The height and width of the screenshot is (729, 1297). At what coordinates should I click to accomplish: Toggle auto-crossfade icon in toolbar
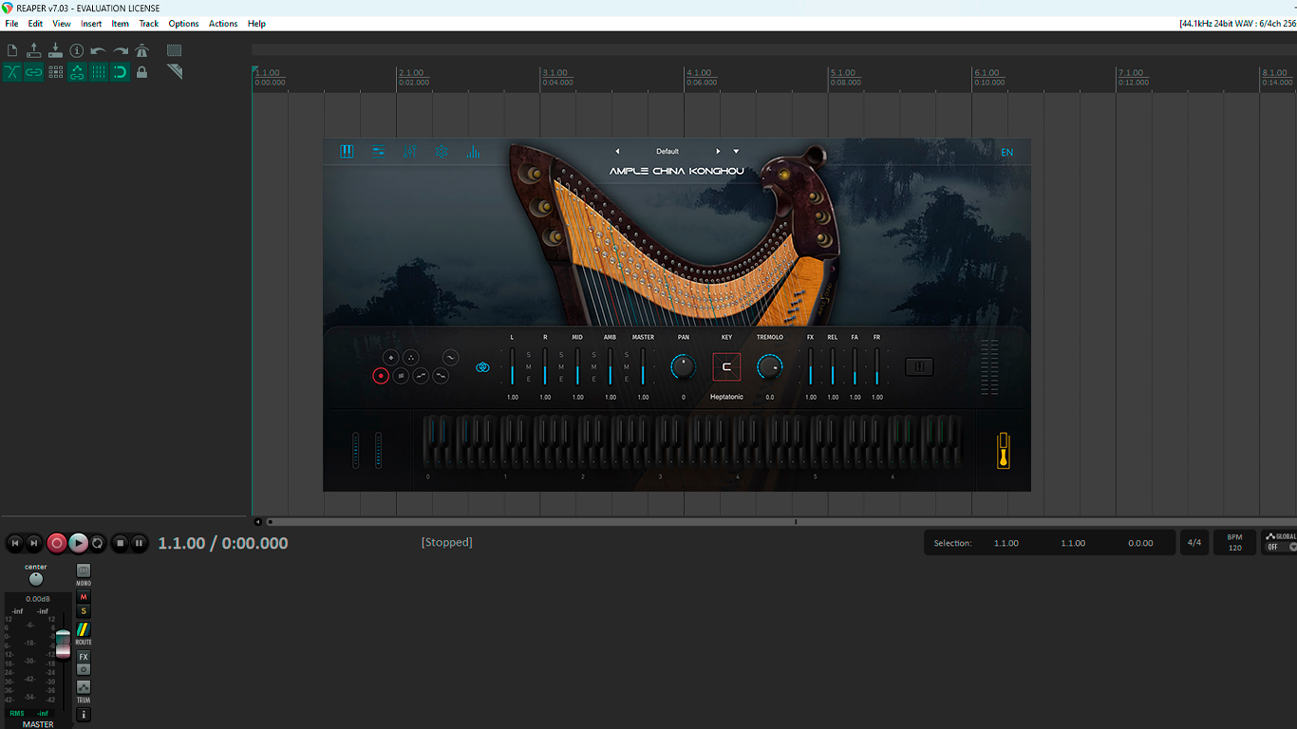tap(12, 72)
